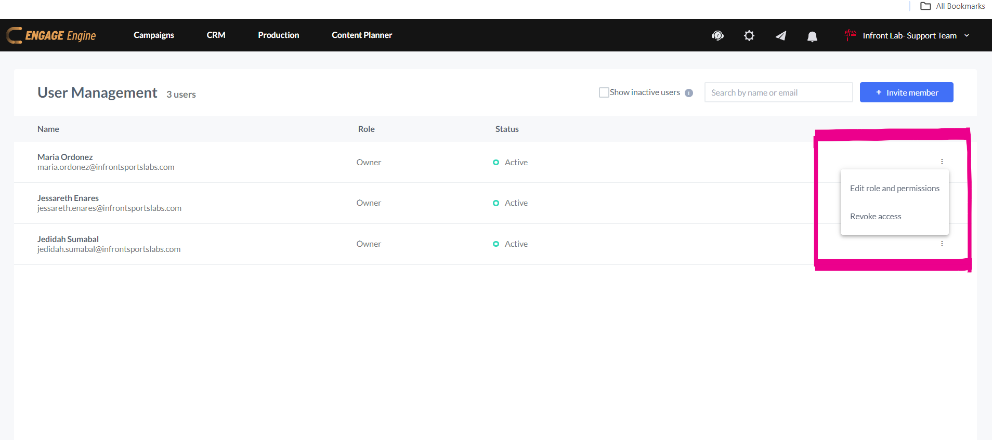The width and height of the screenshot is (992, 440).
Task: Open the All Bookmarks folder
Action: click(x=952, y=6)
